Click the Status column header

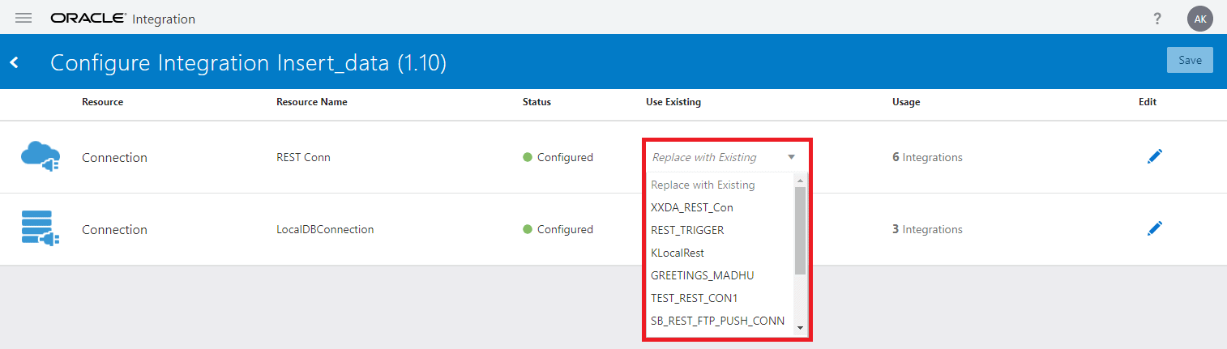(x=537, y=102)
